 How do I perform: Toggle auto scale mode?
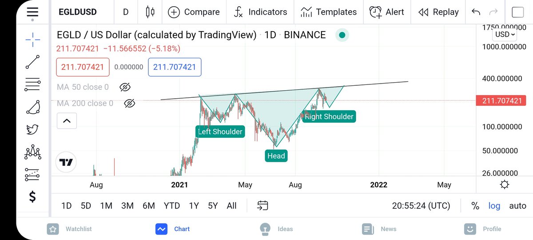click(x=517, y=206)
